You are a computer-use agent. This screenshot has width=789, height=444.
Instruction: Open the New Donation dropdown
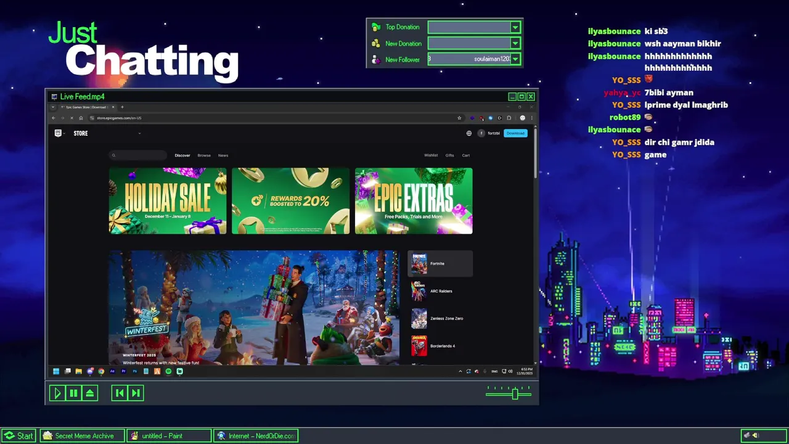515,43
